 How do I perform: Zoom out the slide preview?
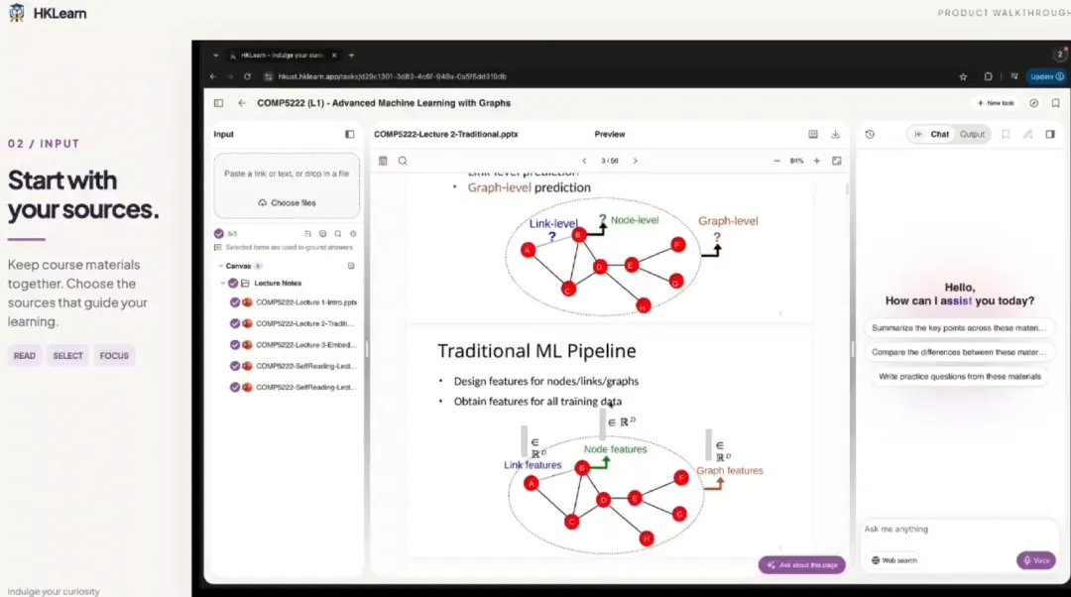tap(776, 162)
